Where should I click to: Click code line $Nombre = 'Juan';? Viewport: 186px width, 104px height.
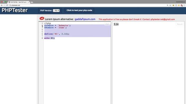(56, 28)
